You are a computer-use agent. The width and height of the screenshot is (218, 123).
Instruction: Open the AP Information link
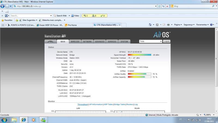coord(96,104)
